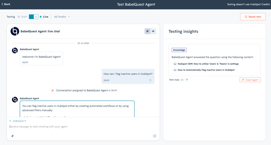Click 'Conversation assigned to BabelQuest Agent' text

pos(82,91)
